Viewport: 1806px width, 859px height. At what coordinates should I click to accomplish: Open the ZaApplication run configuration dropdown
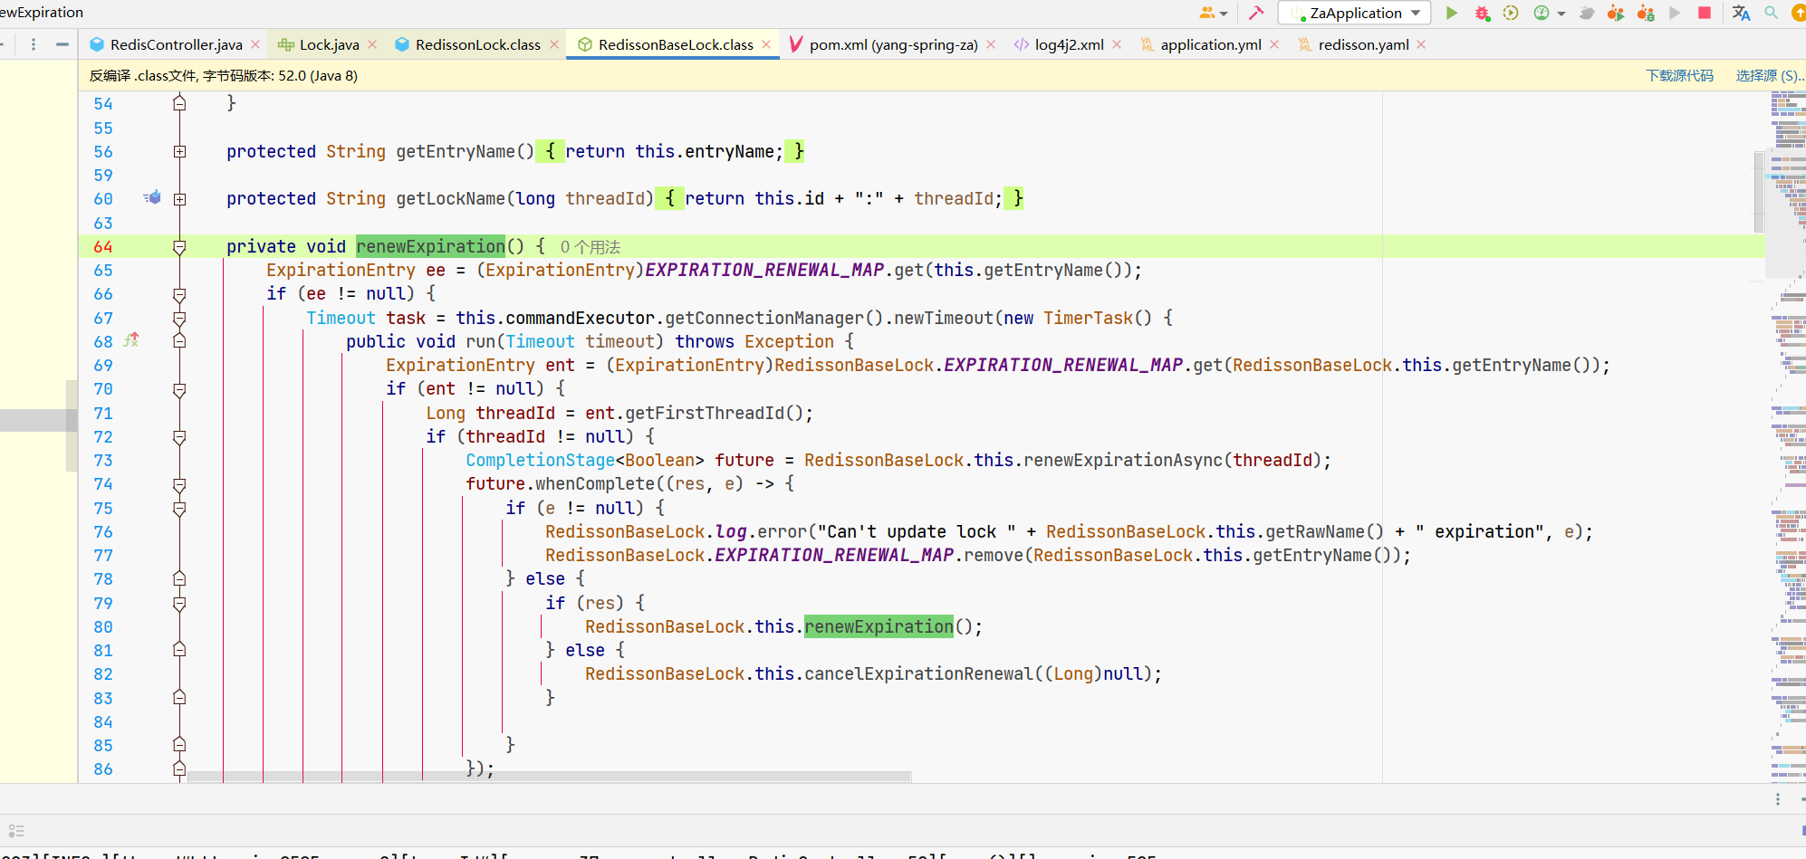(1354, 13)
